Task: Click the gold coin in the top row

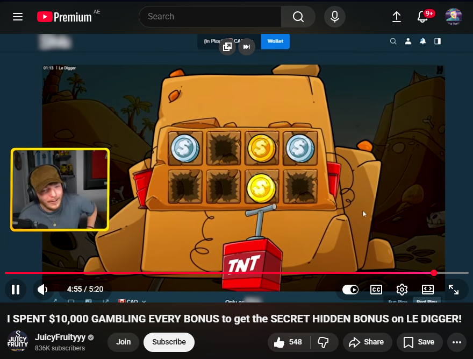Action: pyautogui.click(x=261, y=148)
